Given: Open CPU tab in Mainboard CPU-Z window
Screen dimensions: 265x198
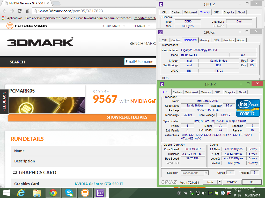Looking at the screenshot, I should click(164, 40).
